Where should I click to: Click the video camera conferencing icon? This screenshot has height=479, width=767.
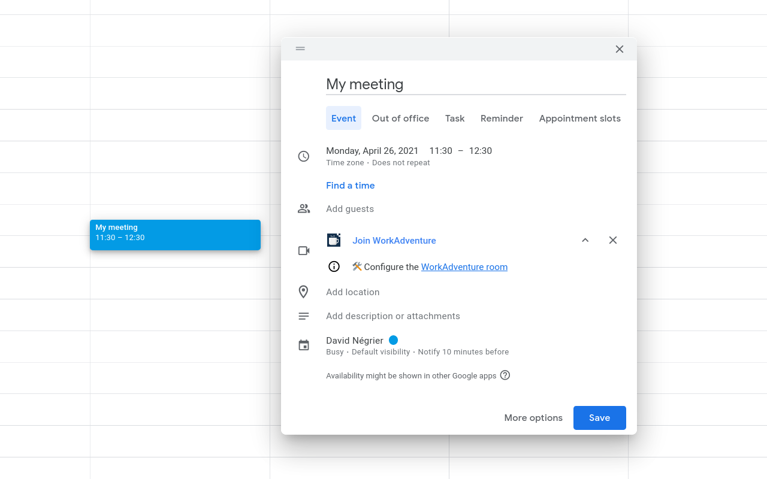(304, 251)
